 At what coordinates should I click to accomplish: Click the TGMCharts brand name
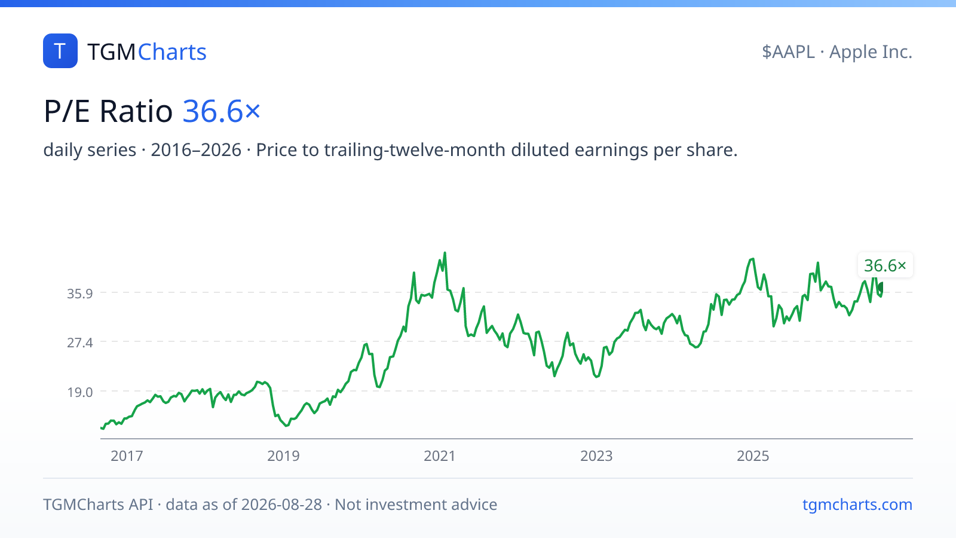tap(147, 52)
